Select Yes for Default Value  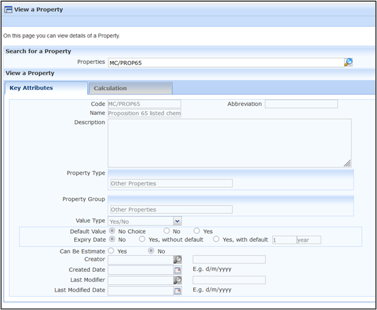[x=196, y=231]
